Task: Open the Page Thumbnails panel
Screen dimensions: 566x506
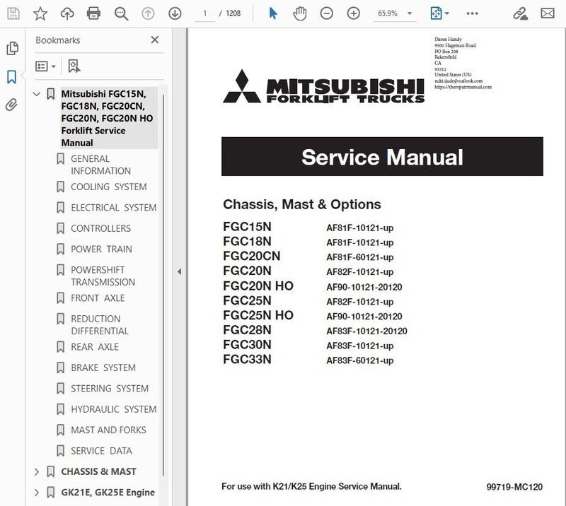Action: pyautogui.click(x=12, y=48)
